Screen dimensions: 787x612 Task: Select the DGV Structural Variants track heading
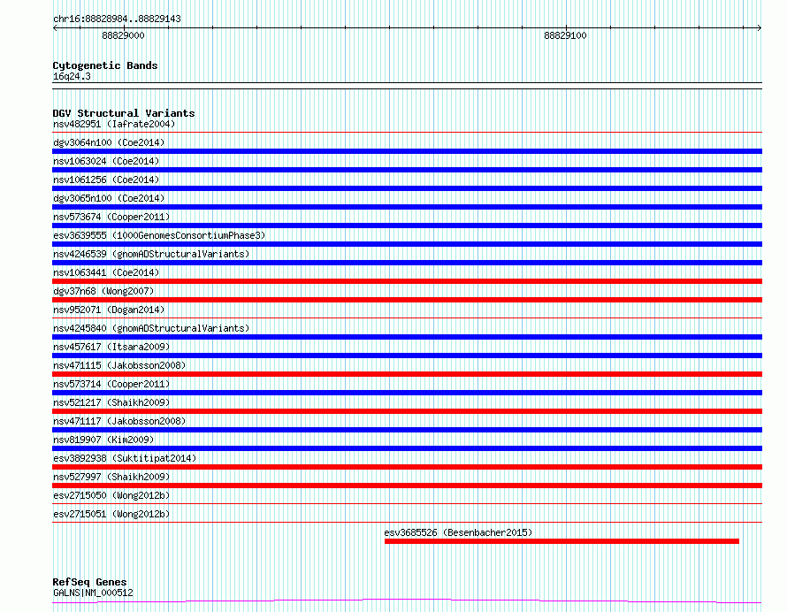point(124,113)
